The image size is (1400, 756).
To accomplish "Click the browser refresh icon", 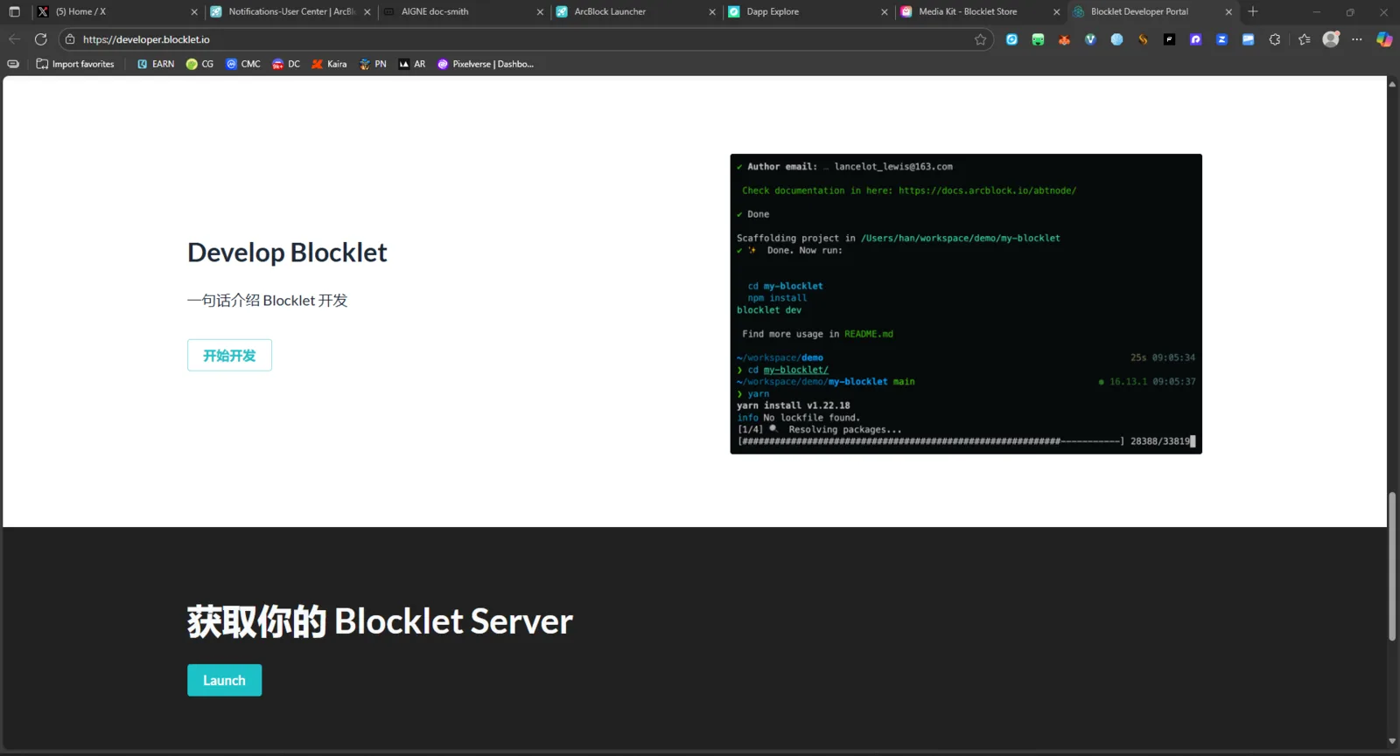I will tap(40, 39).
